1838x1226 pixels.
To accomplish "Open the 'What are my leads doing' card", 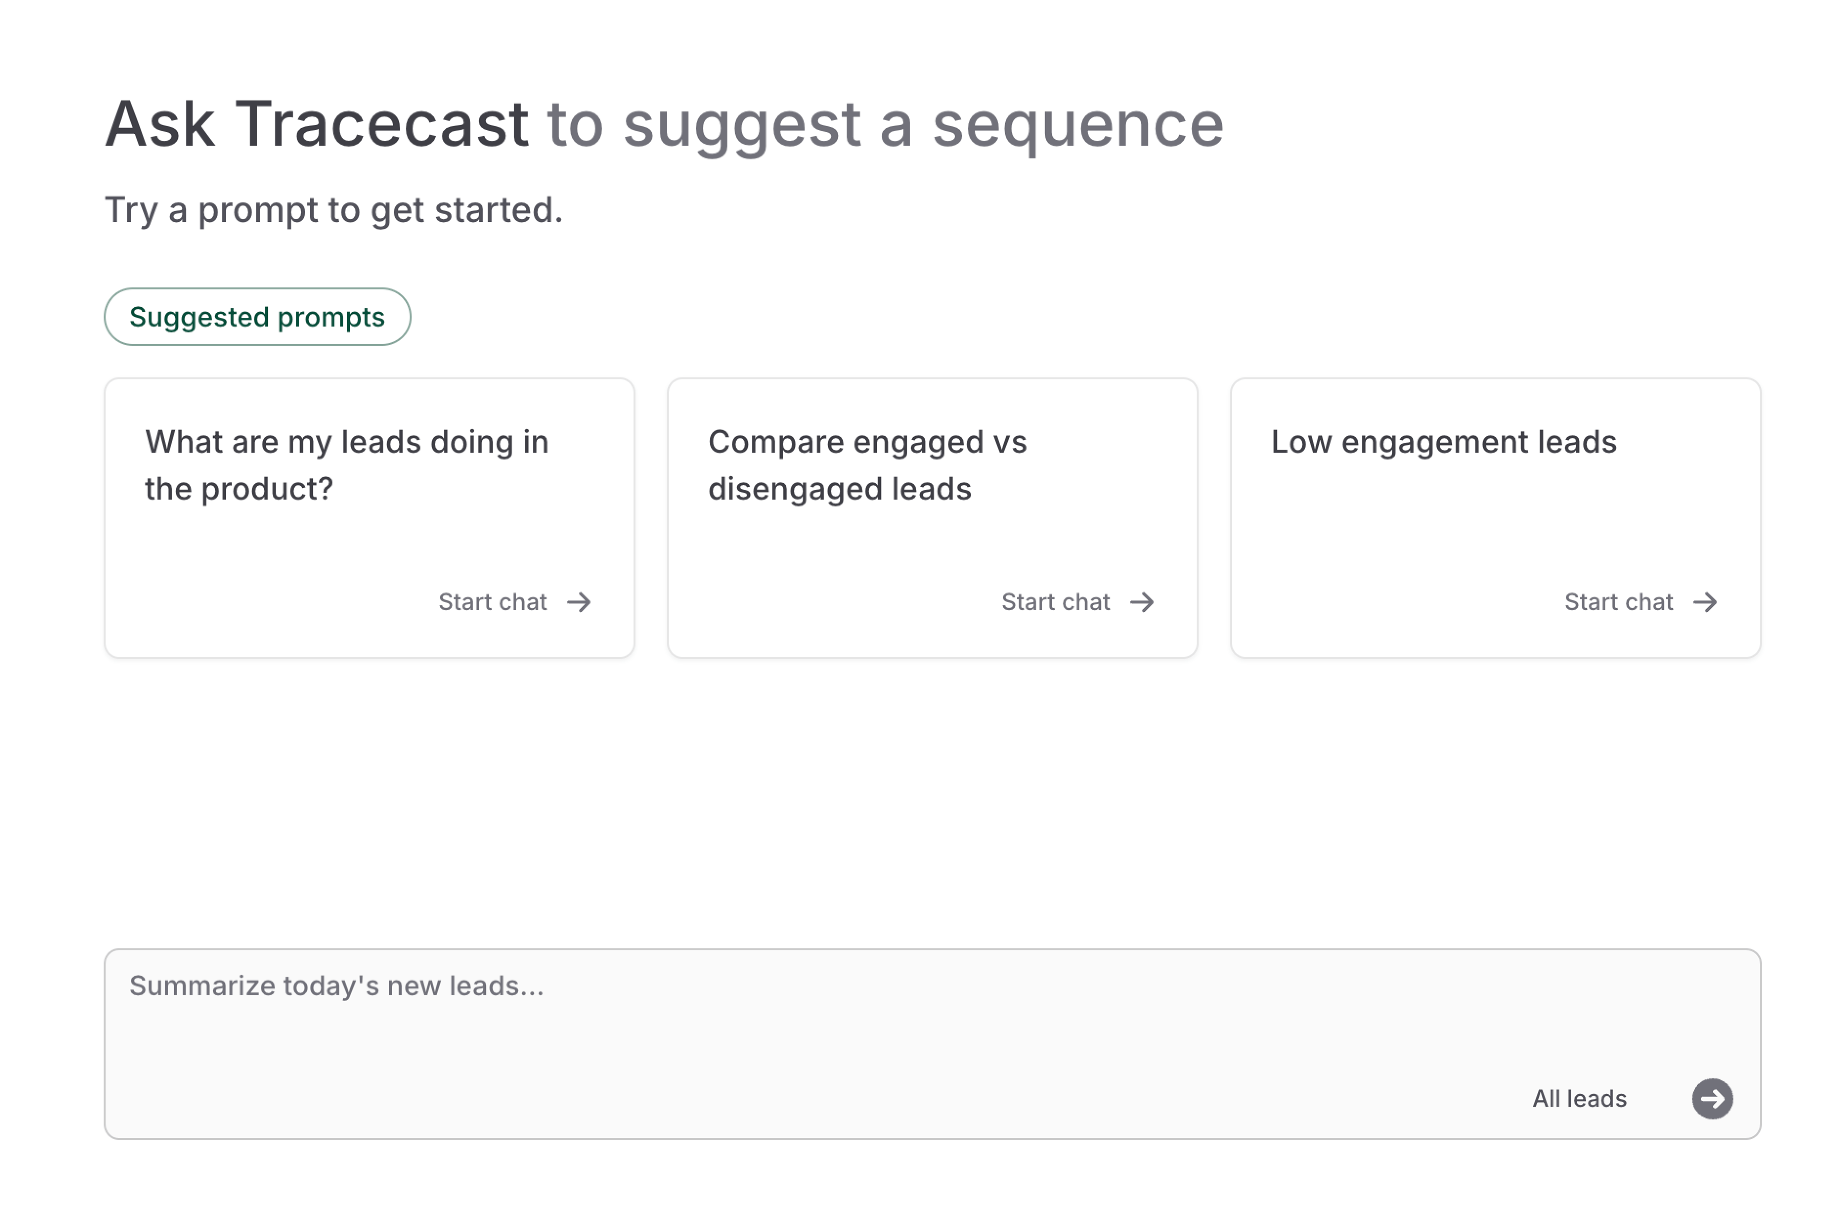I will point(369,518).
